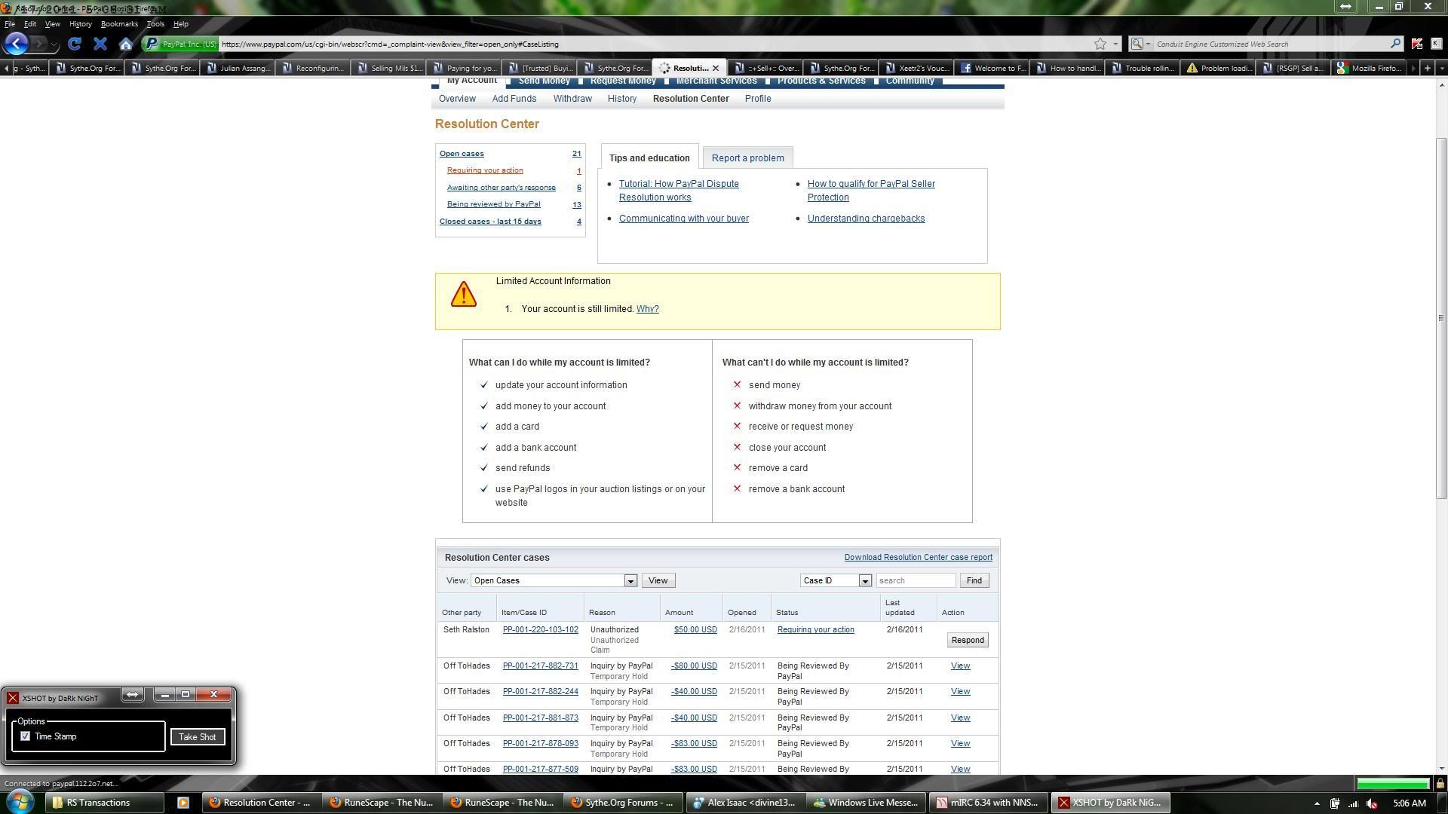Click the double-arrow icon in Firefox title bar
The width and height of the screenshot is (1448, 814).
[1346, 7]
